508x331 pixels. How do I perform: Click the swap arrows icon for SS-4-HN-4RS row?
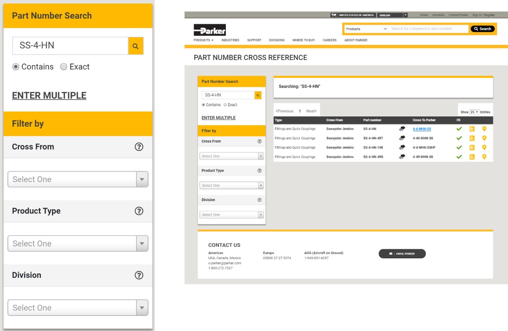click(402, 156)
